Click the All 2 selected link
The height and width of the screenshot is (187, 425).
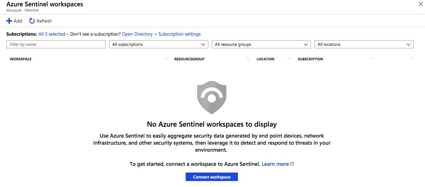52,34
